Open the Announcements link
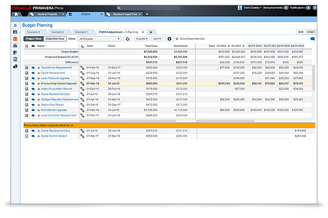 tap(273, 8)
